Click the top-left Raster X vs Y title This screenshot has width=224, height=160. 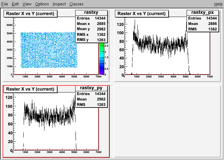30,13
